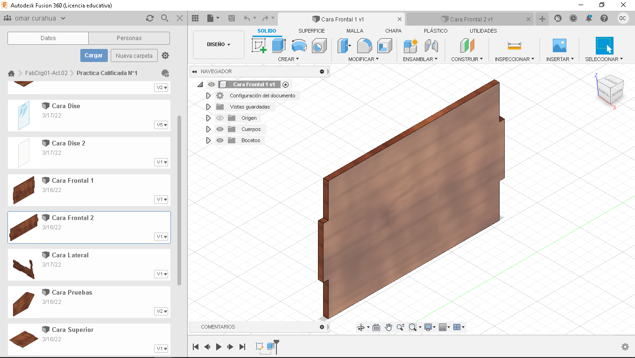This screenshot has height=358, width=635.
Task: Switch to the SUPERFICIE ribbon tab
Action: 311,31
